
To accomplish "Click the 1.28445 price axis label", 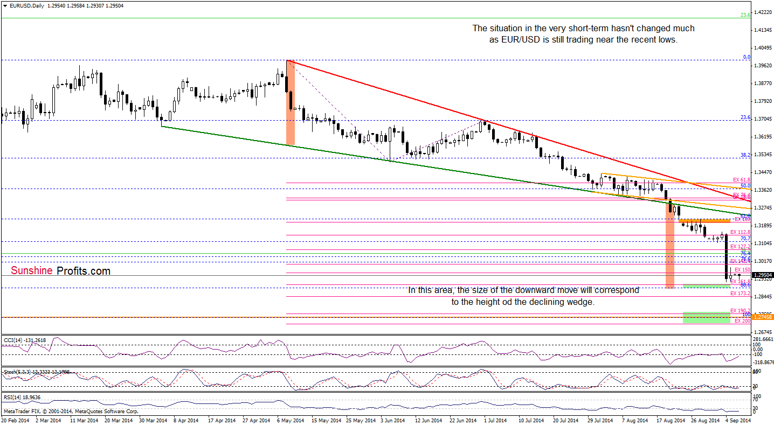I will click(762, 296).
